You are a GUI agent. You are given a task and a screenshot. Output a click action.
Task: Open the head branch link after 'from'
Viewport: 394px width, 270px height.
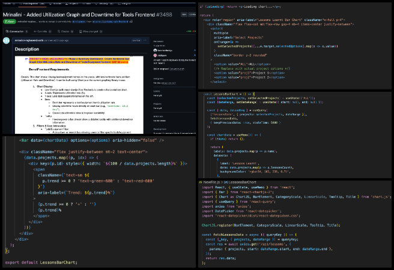pos(111,22)
